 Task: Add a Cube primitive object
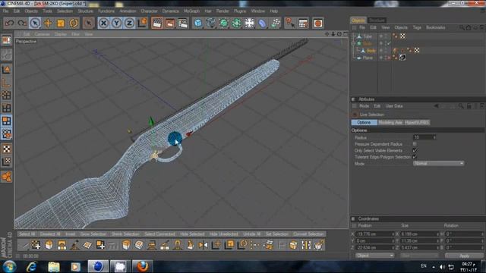click(198, 24)
